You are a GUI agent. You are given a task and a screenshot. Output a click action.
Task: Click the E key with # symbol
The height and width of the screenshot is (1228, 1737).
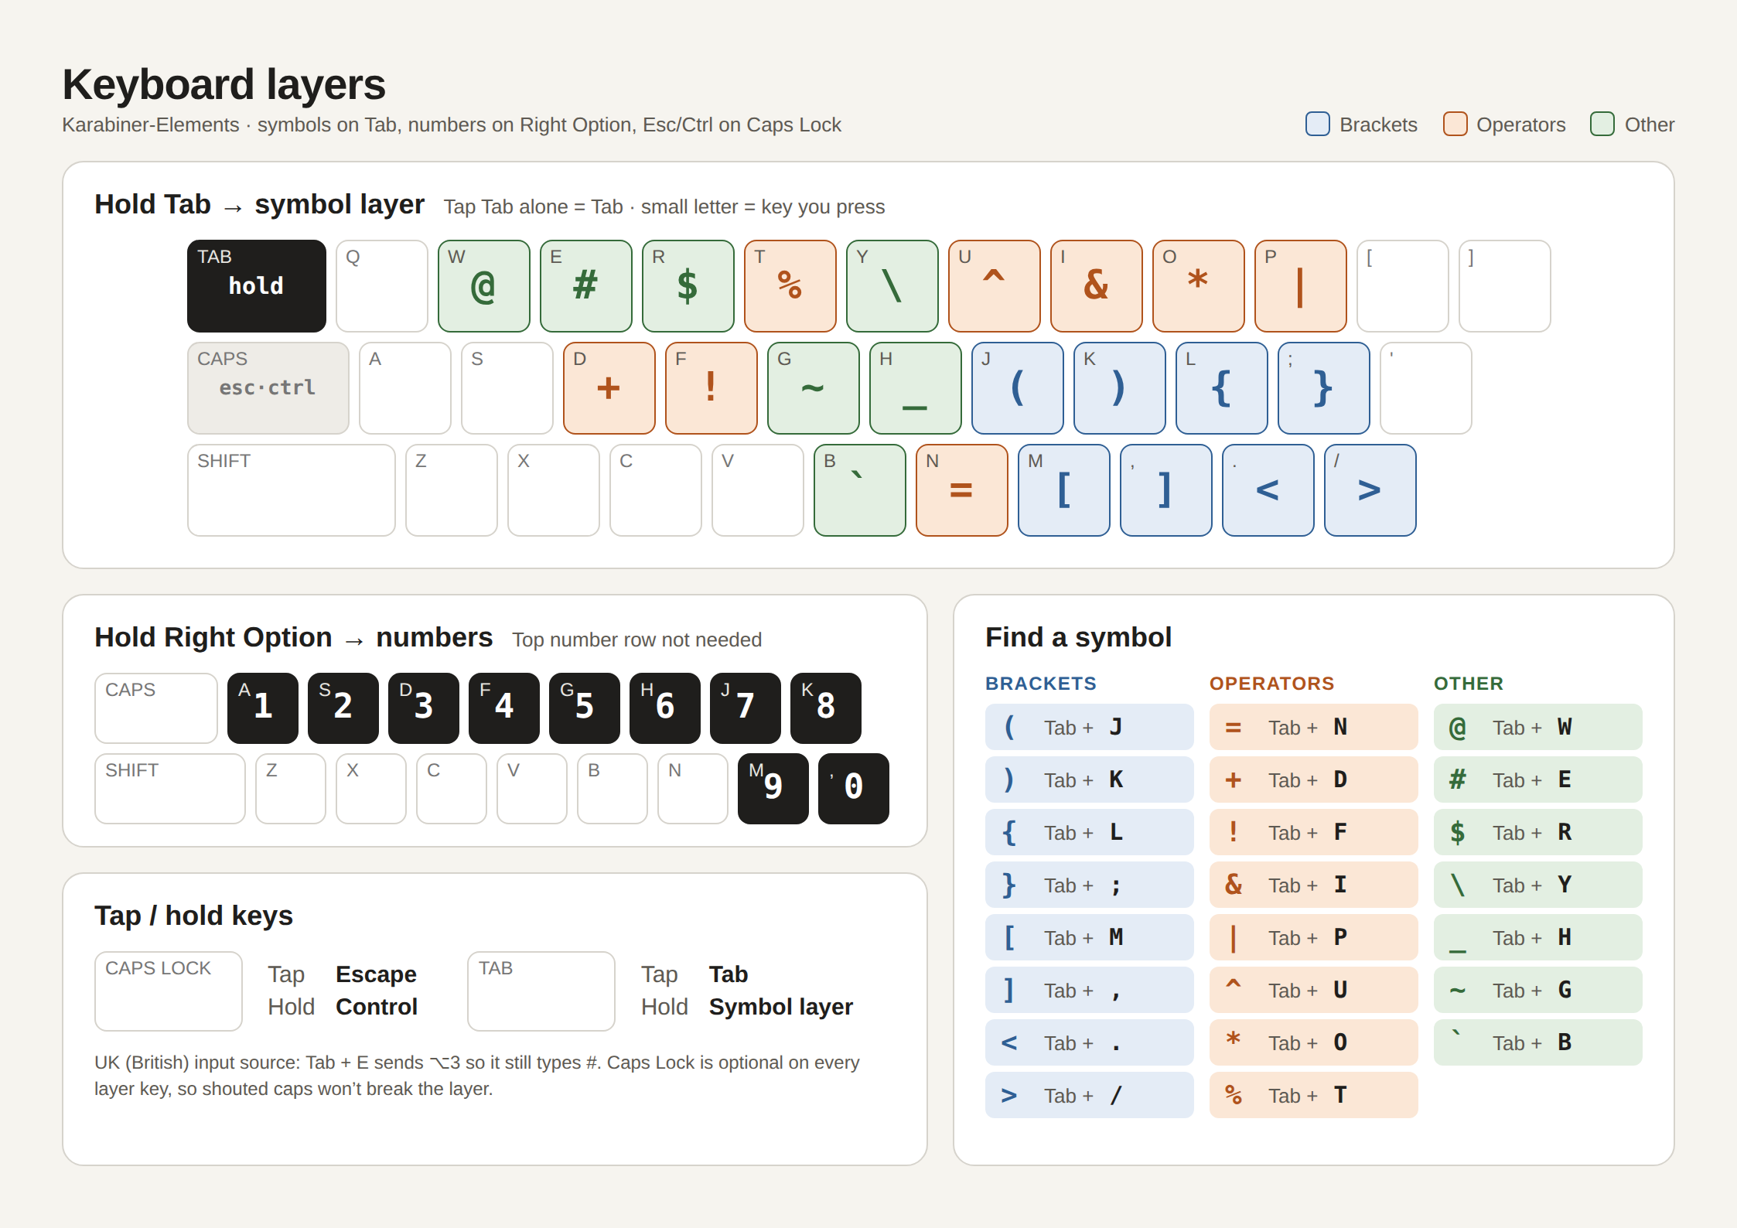585,285
